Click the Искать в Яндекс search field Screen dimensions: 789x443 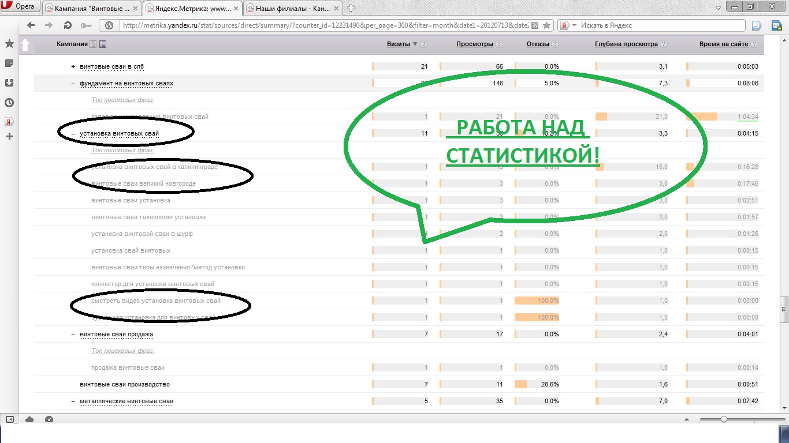(x=661, y=25)
